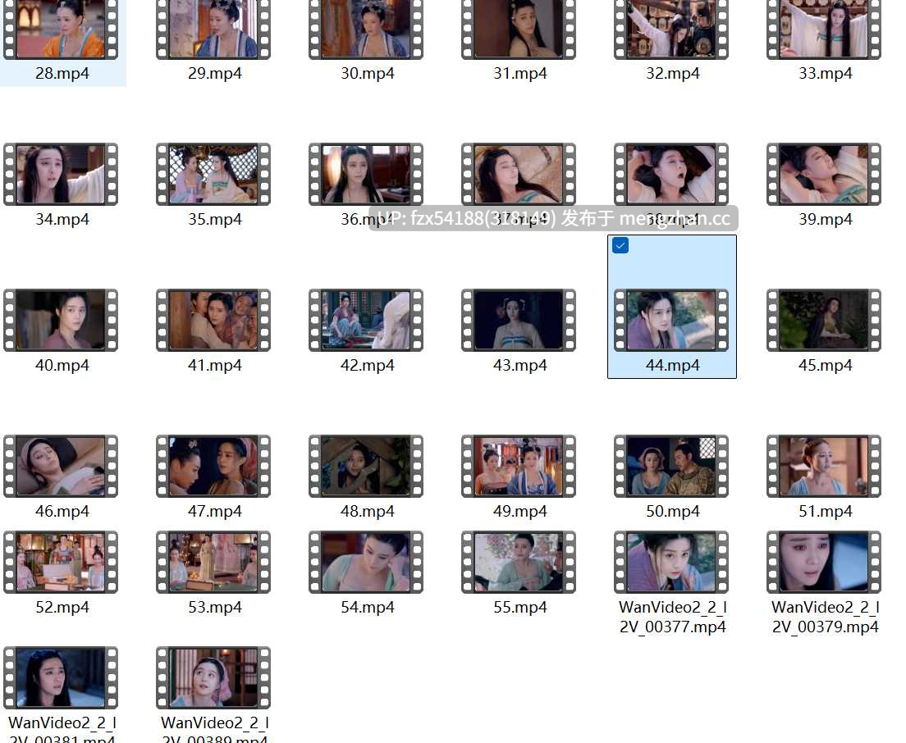Click the 41.mp4 name label
This screenshot has height=743, width=906.
tap(215, 366)
